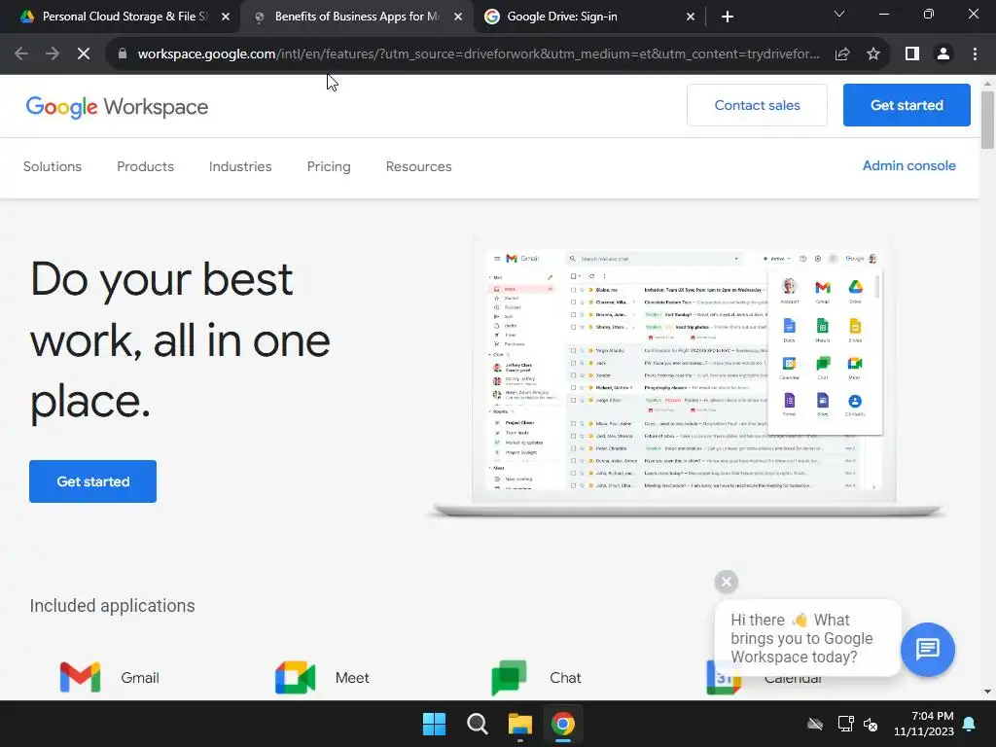
Task: Open the blue chat widget button
Action: point(927,649)
